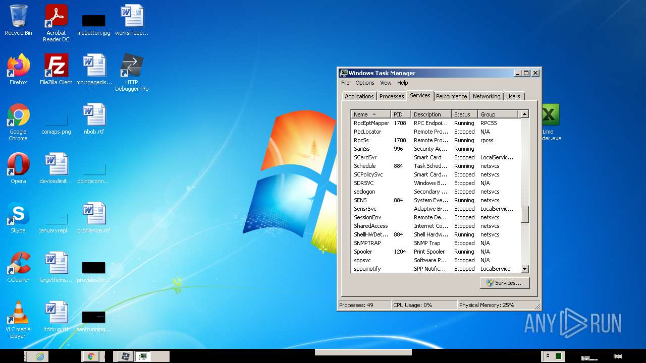Screen dimensions: 646x363
Task: Open the largethems Word document
Action: coord(56,267)
